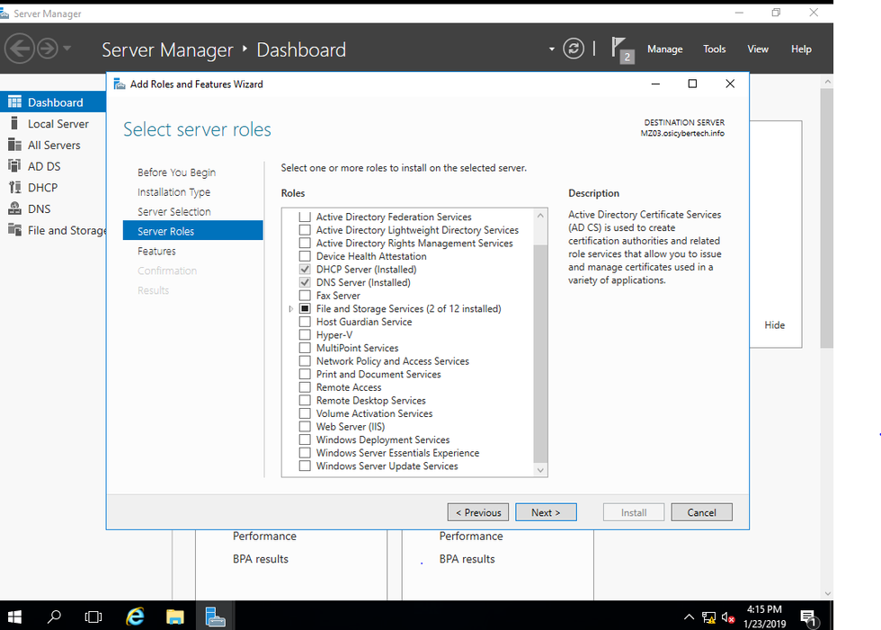This screenshot has height=630, width=881.
Task: Launch Internet Explorer from the taskbar
Action: tap(135, 617)
